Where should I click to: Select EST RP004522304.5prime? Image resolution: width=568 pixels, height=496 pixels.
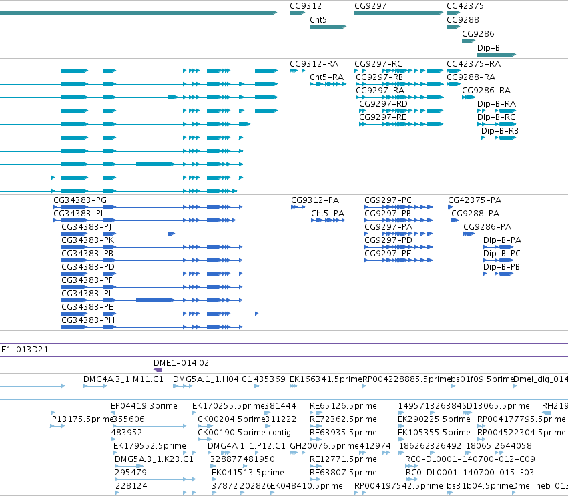coord(521,433)
